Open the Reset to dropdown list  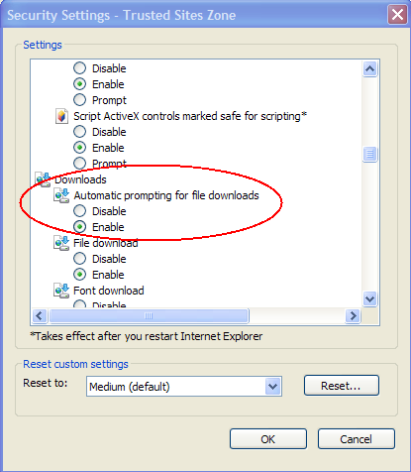pyautogui.click(x=273, y=386)
